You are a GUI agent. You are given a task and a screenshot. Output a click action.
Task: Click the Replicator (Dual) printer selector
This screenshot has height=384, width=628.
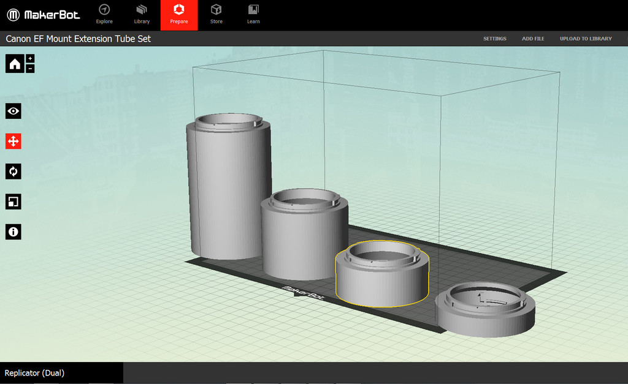pos(35,373)
